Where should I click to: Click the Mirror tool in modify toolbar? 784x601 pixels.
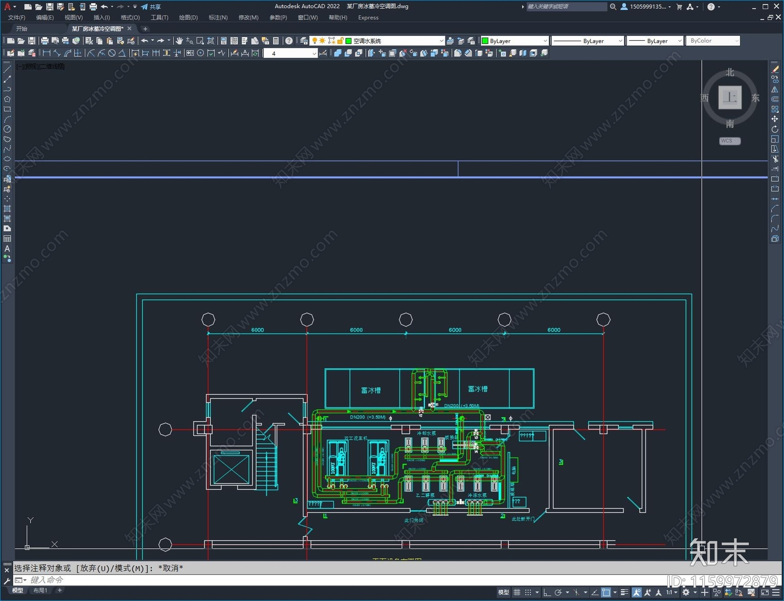pos(775,89)
